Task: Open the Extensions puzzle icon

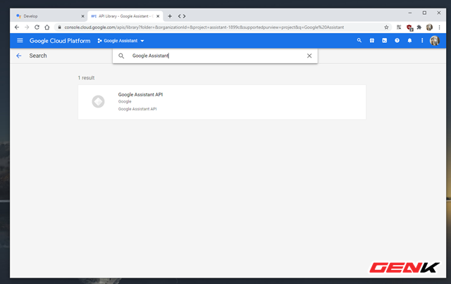Action: tap(419, 27)
